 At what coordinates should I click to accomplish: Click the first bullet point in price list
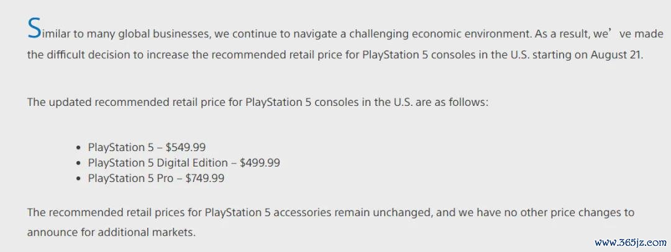[78, 148]
